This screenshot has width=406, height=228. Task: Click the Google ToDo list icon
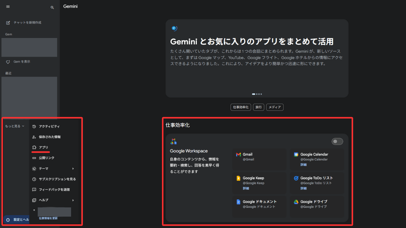296,178
